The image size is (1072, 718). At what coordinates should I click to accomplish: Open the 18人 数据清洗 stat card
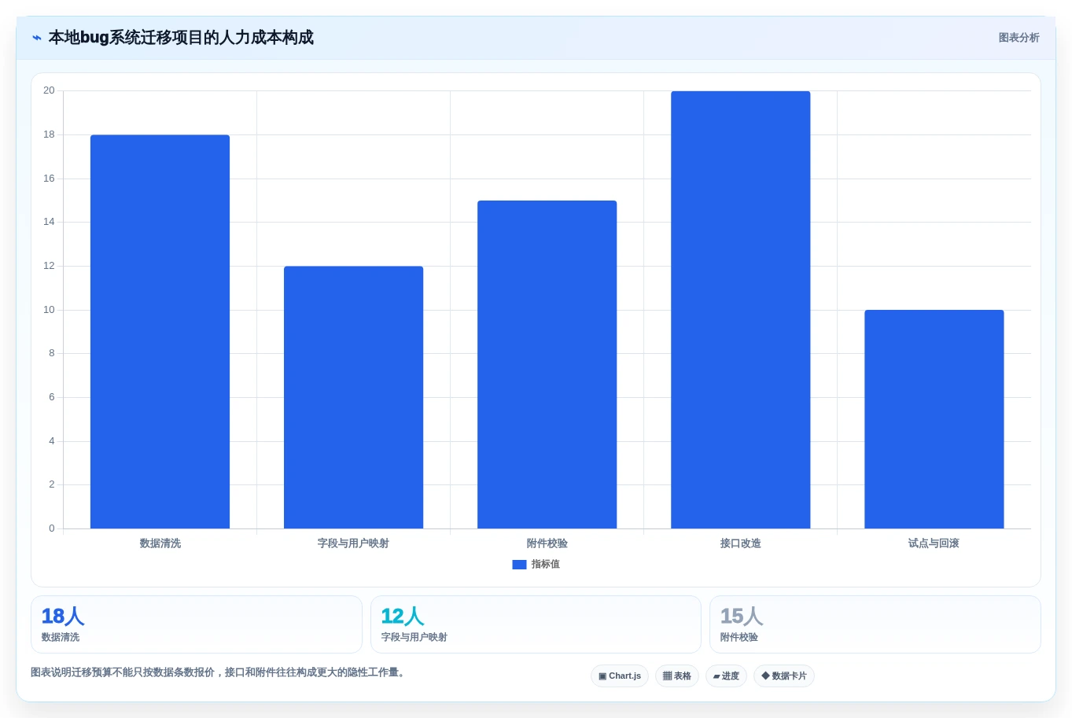197,624
